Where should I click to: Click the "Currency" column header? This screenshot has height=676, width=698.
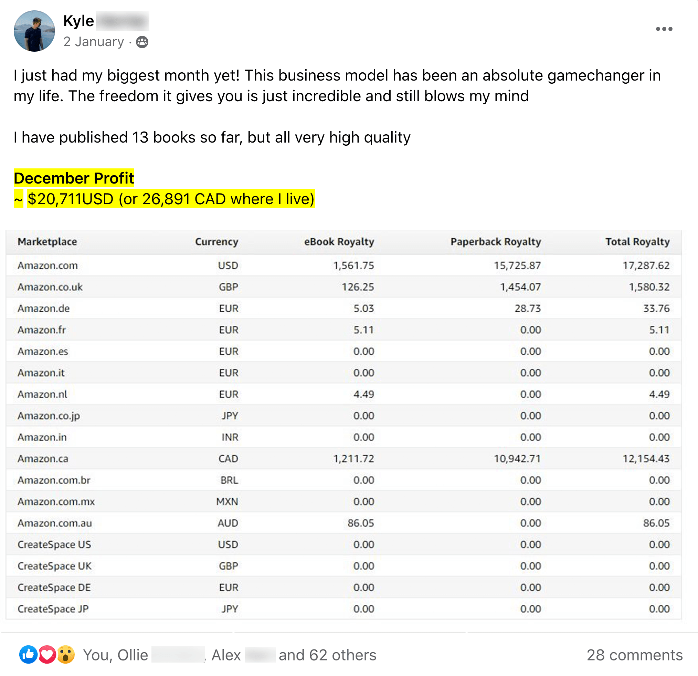(216, 242)
